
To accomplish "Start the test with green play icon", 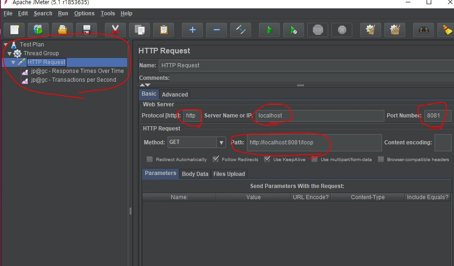I will coord(270,30).
